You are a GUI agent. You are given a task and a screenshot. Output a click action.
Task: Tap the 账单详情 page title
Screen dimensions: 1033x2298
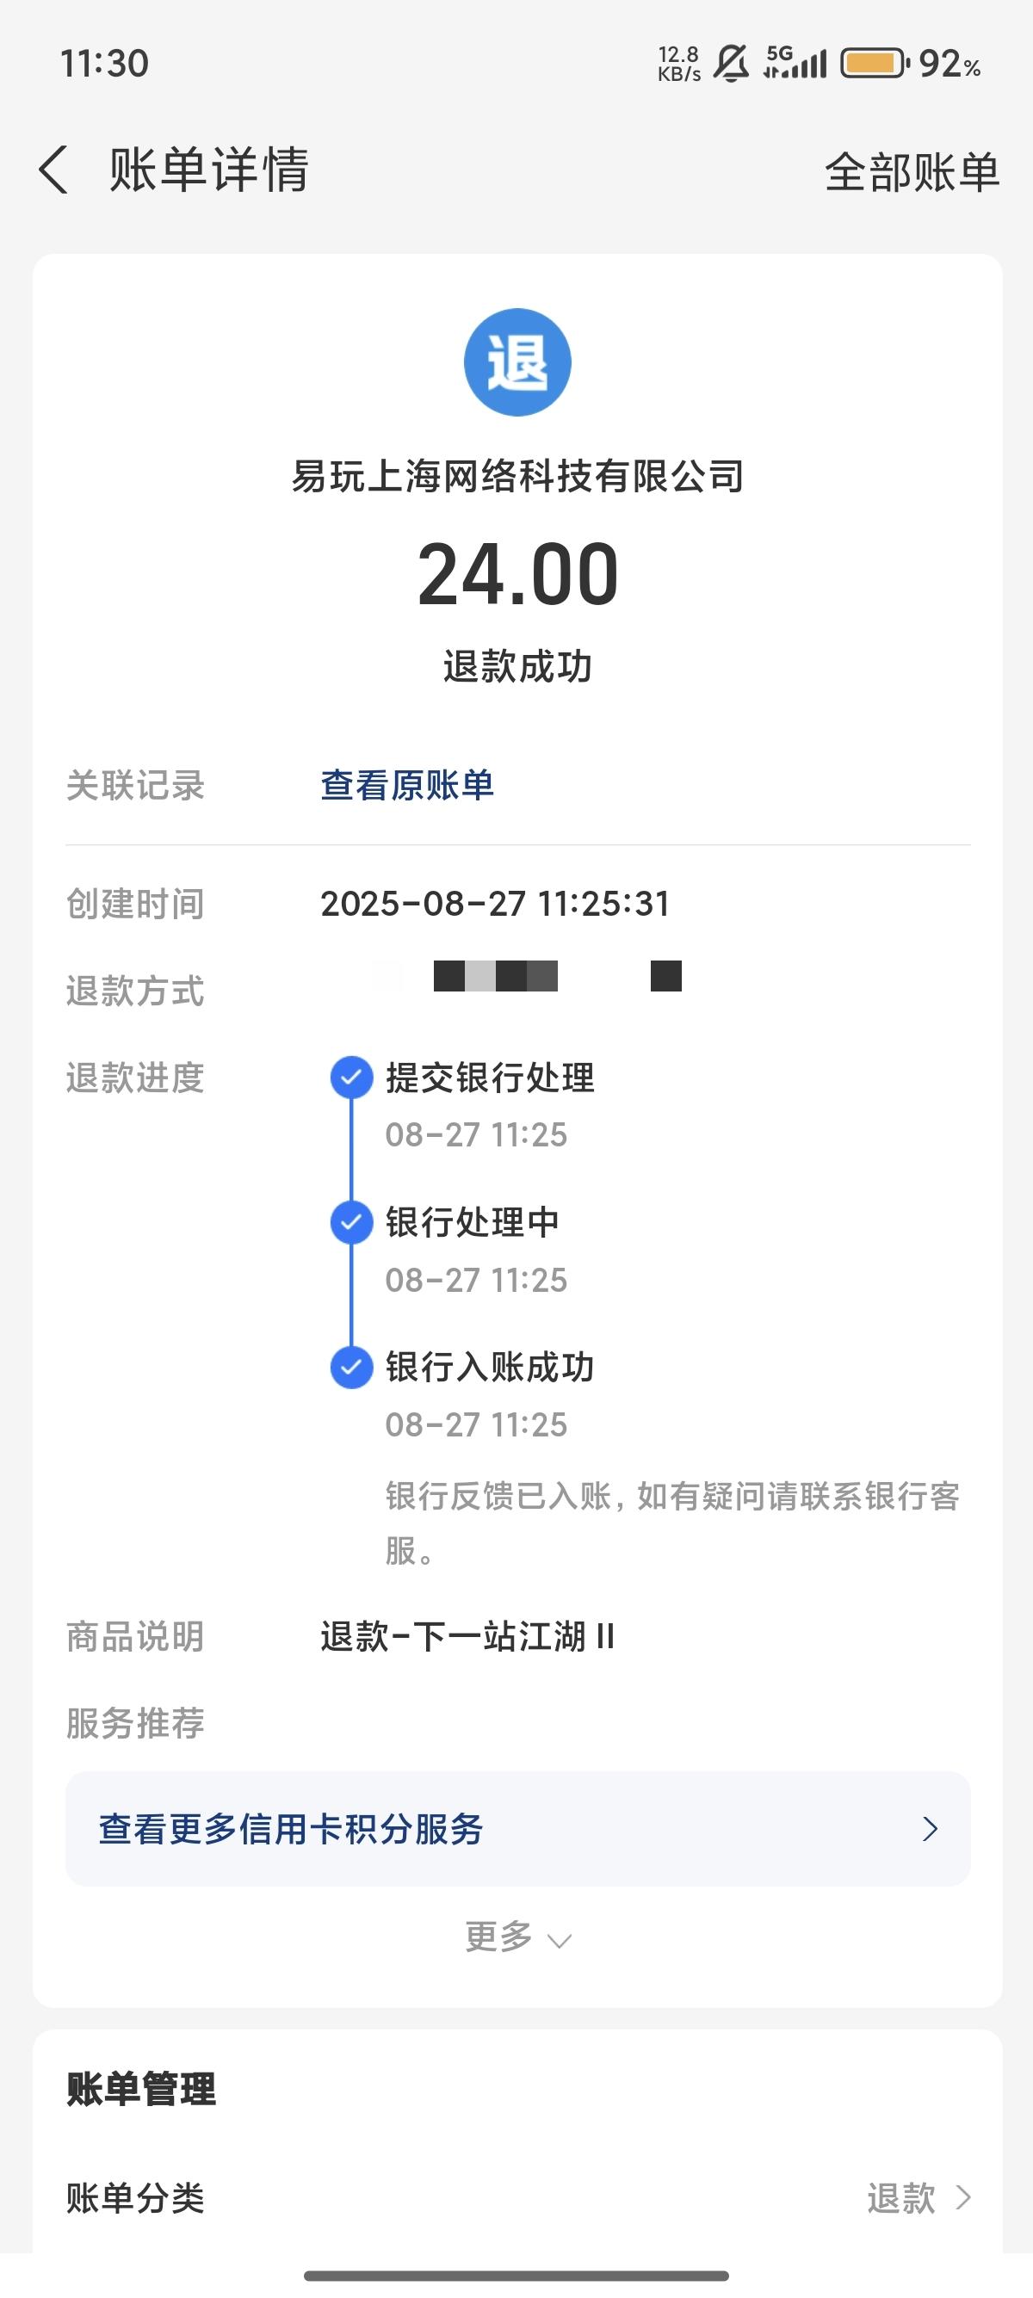click(208, 170)
